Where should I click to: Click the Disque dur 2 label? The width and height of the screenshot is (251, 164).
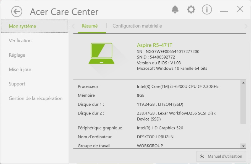coord(91,113)
